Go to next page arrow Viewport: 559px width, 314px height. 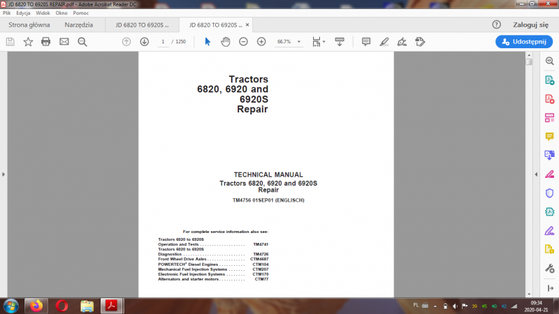coord(145,42)
